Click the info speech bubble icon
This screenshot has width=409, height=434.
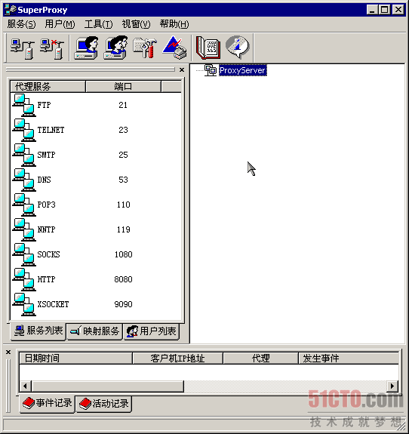click(x=238, y=48)
